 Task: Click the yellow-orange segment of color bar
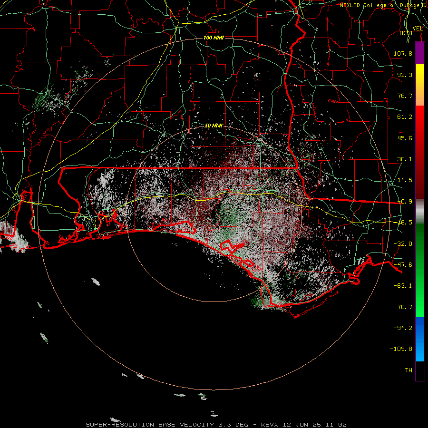tap(420, 85)
